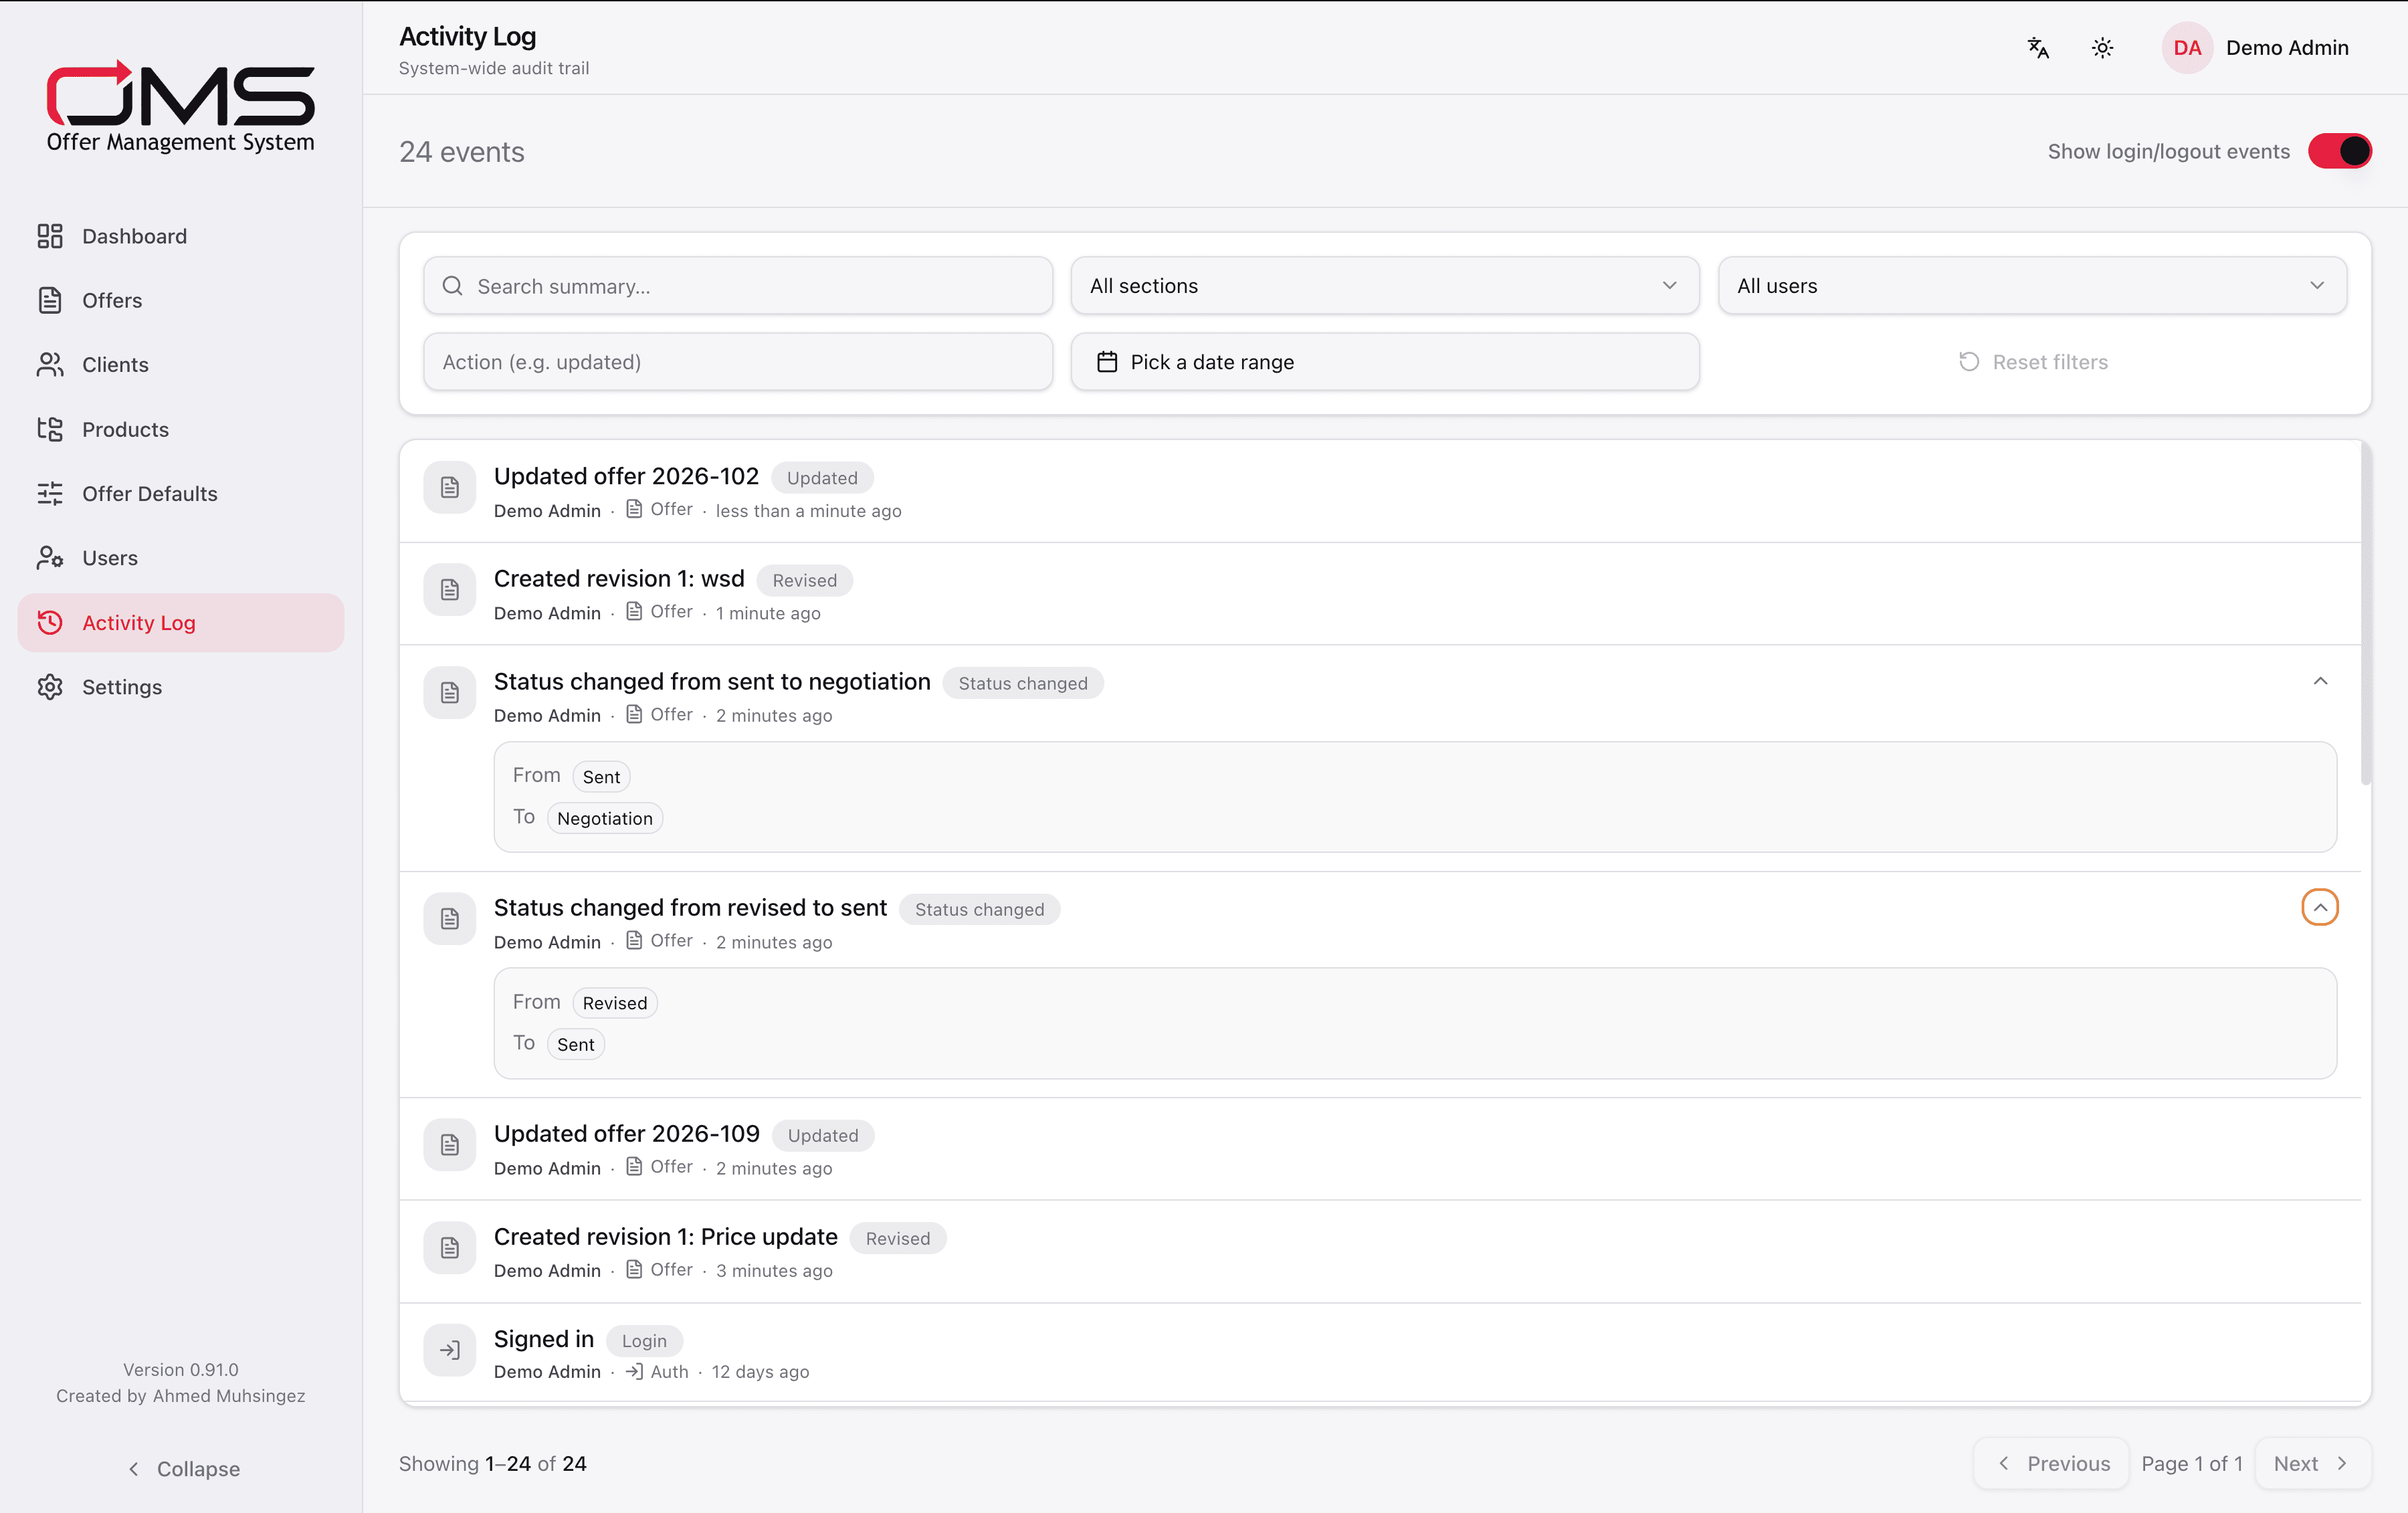Click the Created revision 1: Price update title

666,1236
